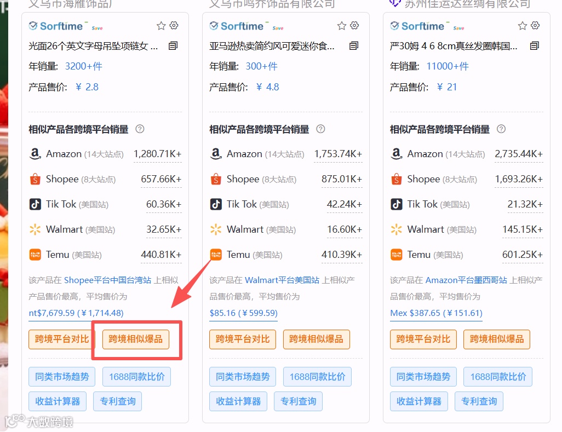
Task: Click the Amazon logo in the first card
Action: [35, 154]
